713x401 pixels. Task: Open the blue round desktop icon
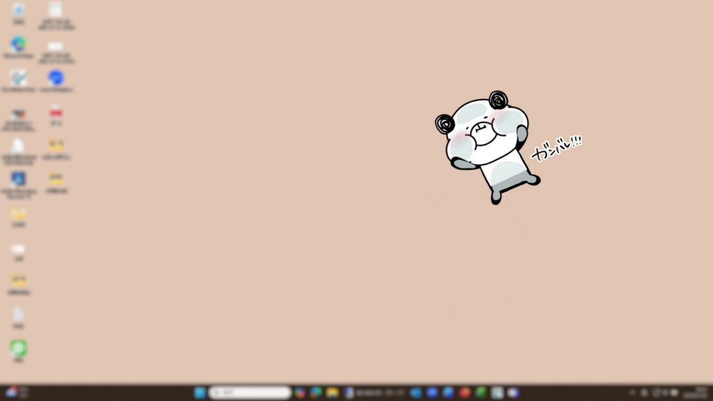pos(56,78)
